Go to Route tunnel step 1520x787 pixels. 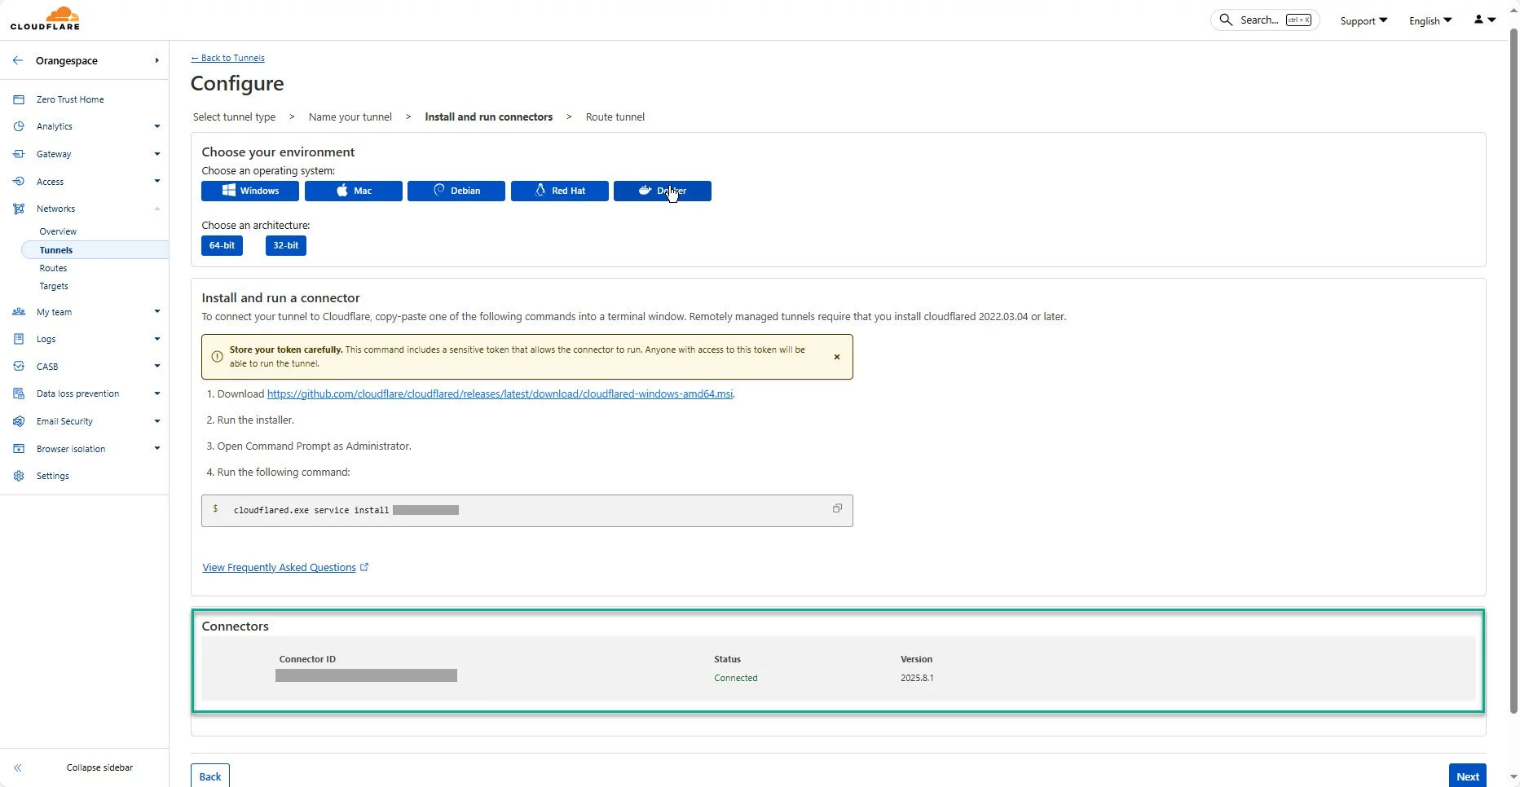point(615,117)
